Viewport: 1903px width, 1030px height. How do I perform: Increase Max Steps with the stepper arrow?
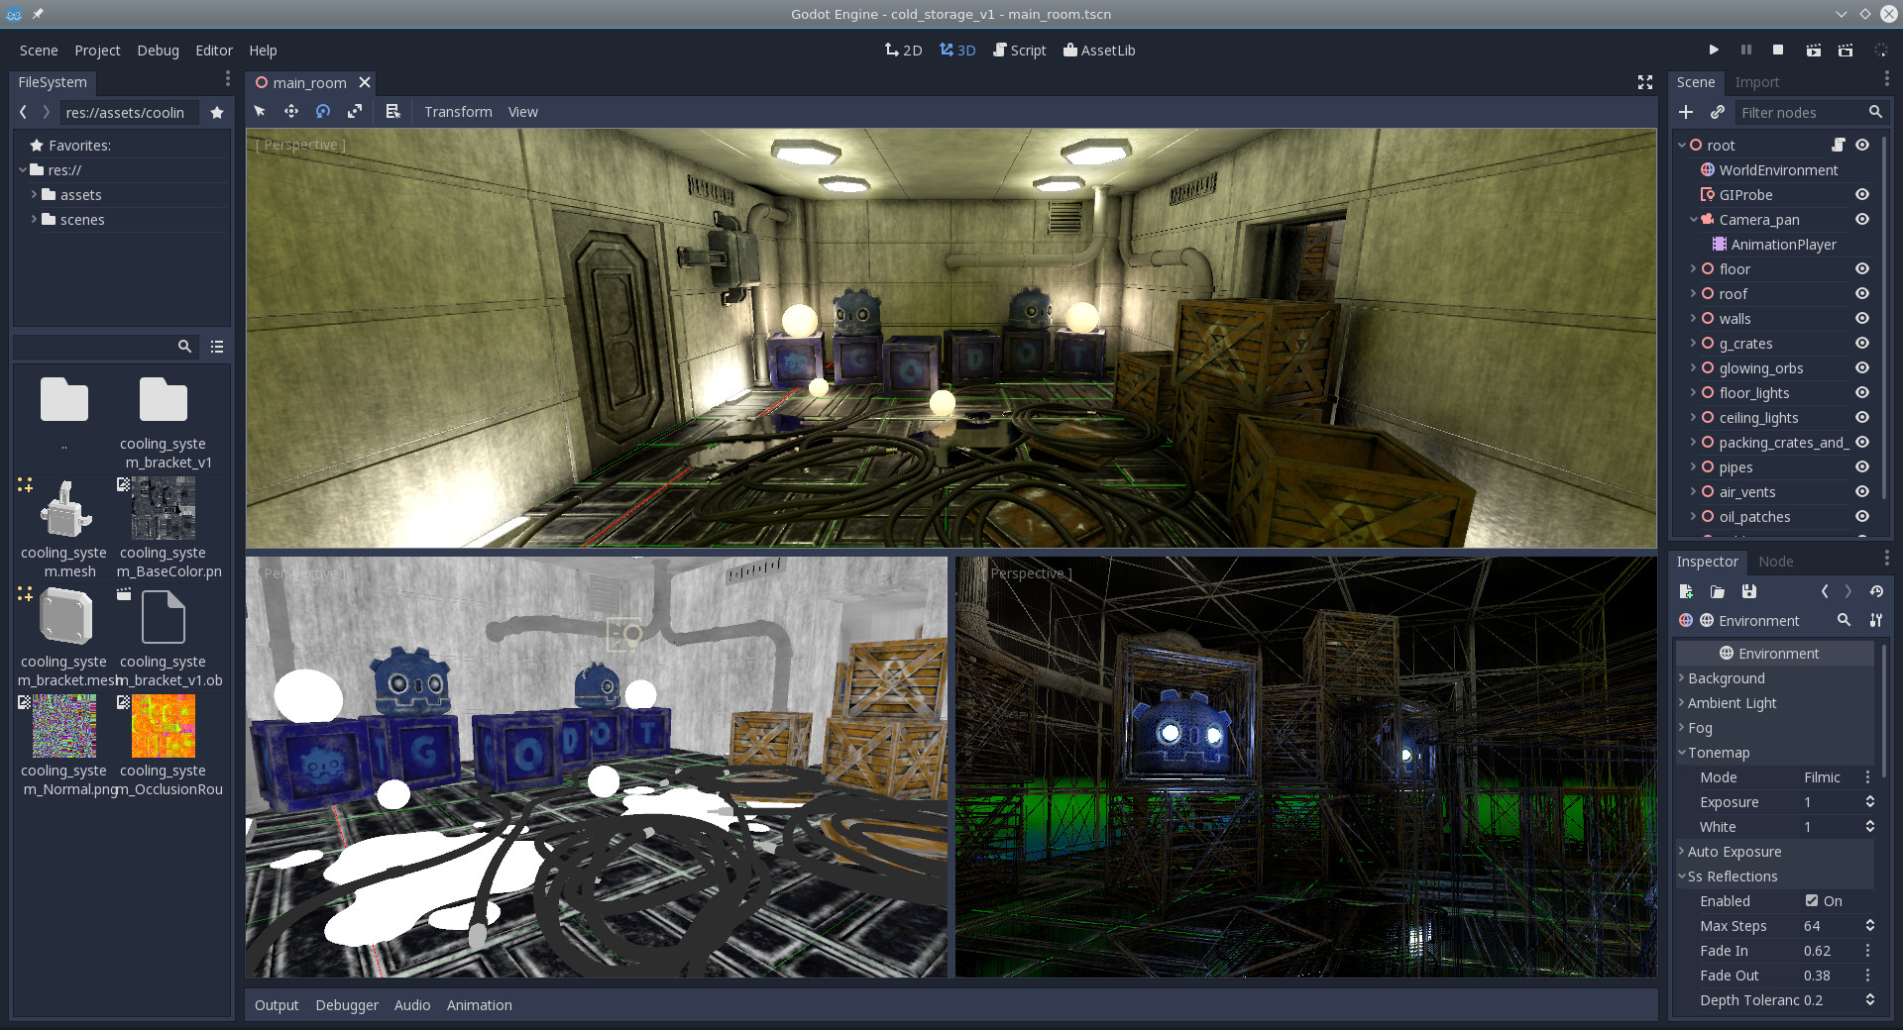(1871, 922)
